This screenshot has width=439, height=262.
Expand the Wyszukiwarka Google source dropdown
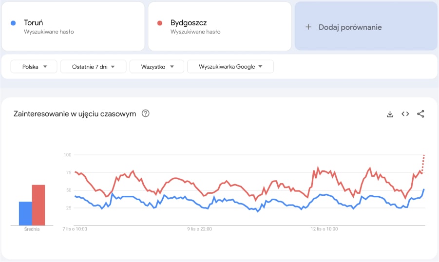(230, 67)
